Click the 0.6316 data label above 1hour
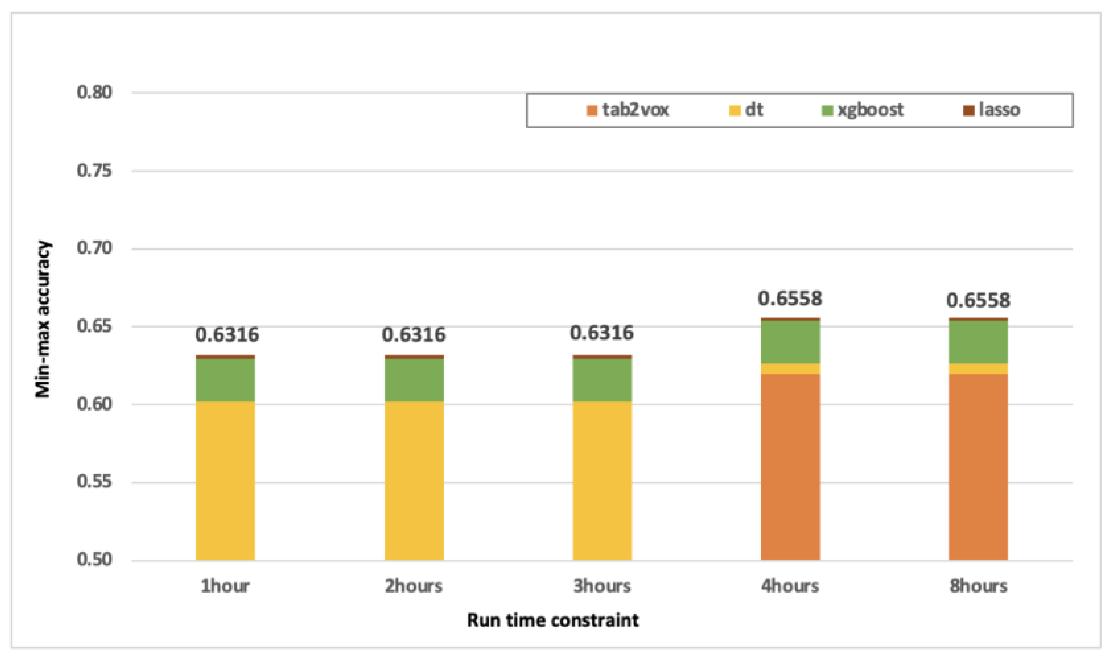The image size is (1110, 656). click(x=227, y=335)
